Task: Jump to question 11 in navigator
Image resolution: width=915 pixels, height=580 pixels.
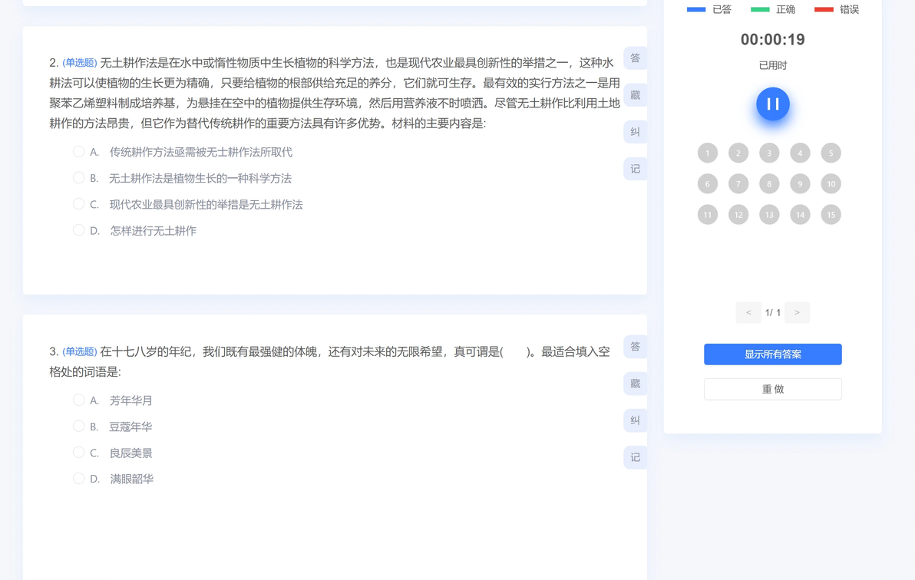Action: tap(707, 215)
